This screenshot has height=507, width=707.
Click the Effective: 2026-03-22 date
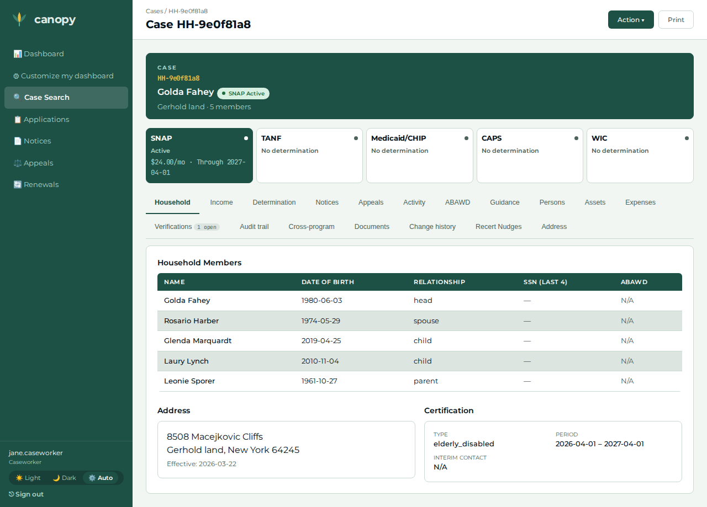pos(202,464)
